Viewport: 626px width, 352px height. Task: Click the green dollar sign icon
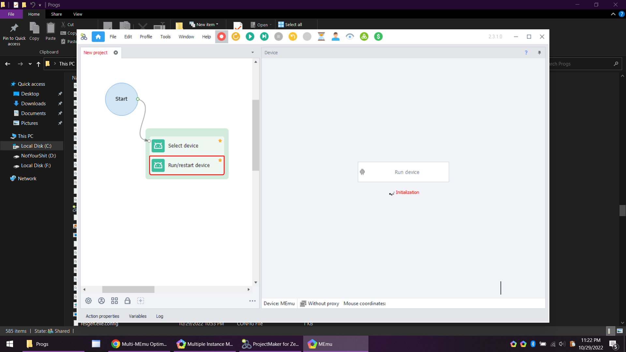click(378, 37)
